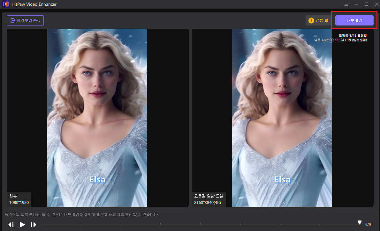The width and height of the screenshot is (380, 231).
Task: Step back one frame
Action: (11, 225)
